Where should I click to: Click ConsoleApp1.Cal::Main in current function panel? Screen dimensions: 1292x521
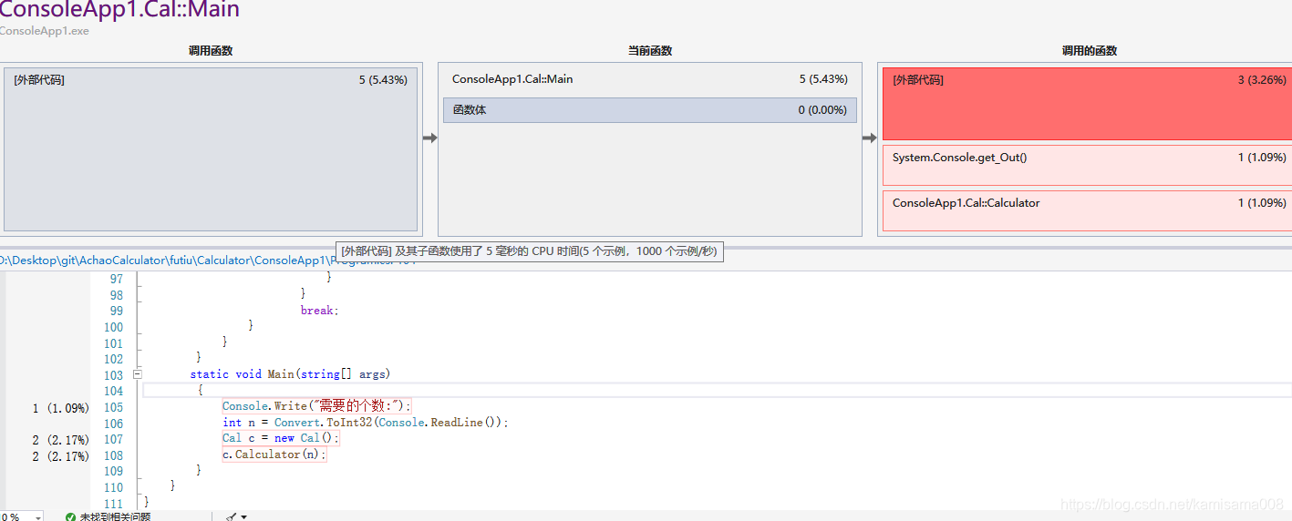coord(512,79)
